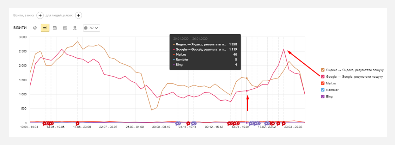Viewport: 395px width, 145px height.
Task: Click the x-axis label 13.05 - 19.05
Action: coord(56,127)
